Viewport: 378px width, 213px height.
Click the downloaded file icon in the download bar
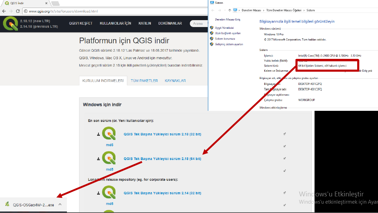8,204
